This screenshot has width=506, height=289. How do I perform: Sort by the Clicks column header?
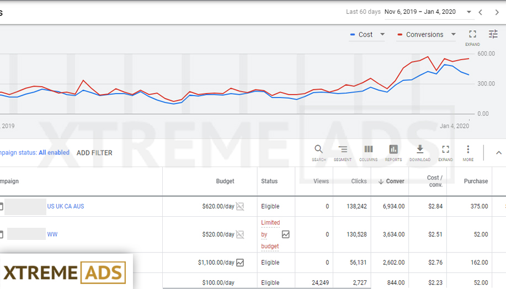(x=359, y=181)
